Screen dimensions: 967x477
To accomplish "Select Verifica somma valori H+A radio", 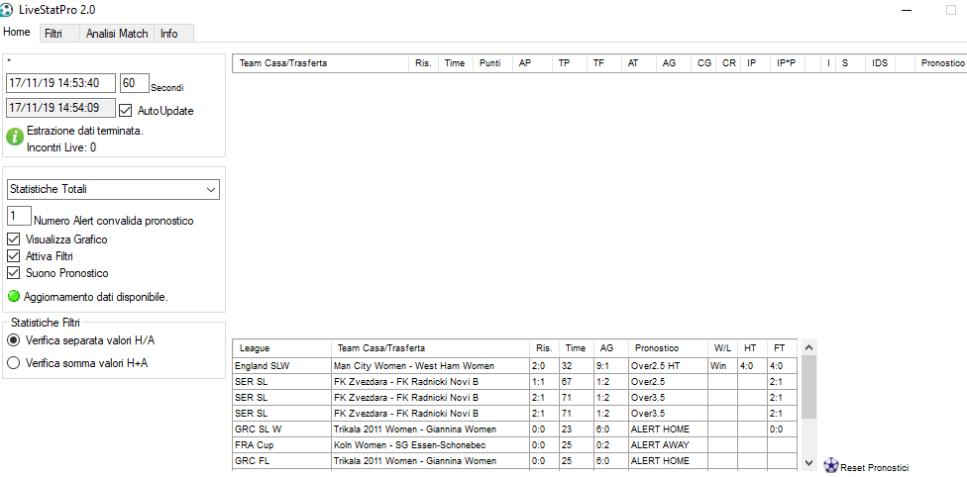I will coord(14,363).
